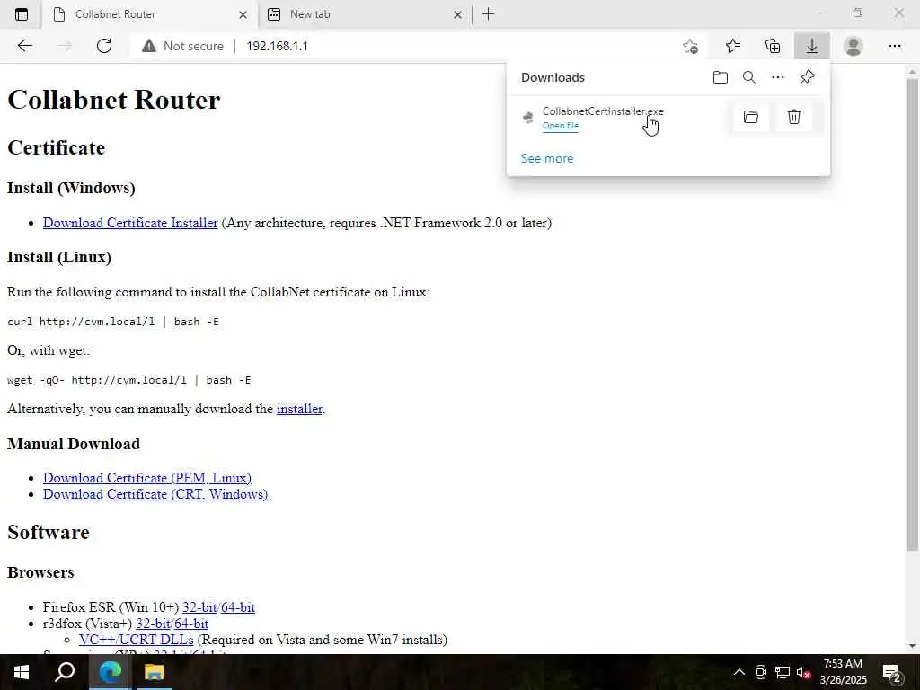The width and height of the screenshot is (920, 690).
Task: Click See more in Downloads
Action: [x=547, y=158]
